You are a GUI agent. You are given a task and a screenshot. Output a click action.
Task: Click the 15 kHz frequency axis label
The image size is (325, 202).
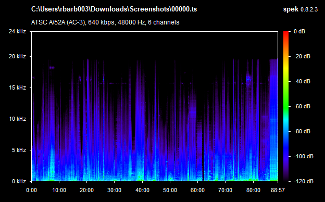pyautogui.click(x=17, y=87)
